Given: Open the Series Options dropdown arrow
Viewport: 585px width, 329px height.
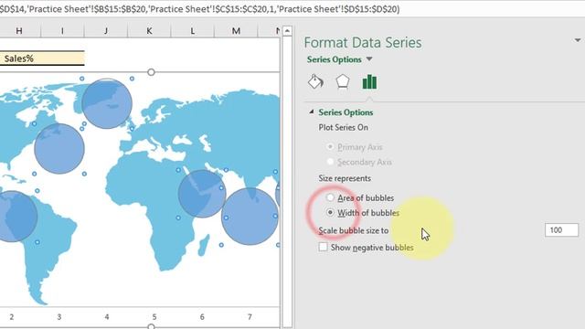Looking at the screenshot, I should (369, 59).
